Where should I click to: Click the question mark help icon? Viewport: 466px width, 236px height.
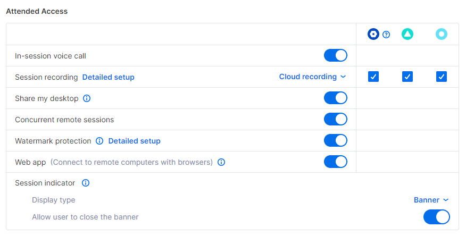click(386, 35)
